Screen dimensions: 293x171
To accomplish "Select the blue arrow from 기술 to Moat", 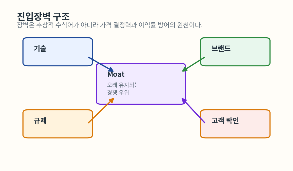I will pos(100,64).
